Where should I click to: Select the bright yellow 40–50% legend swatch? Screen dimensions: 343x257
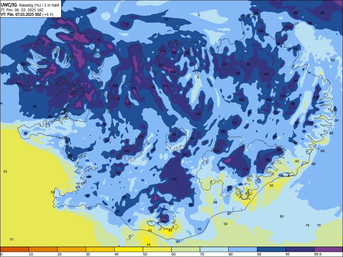coord(129,249)
